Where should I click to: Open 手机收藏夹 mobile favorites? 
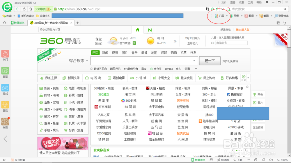[26, 16]
